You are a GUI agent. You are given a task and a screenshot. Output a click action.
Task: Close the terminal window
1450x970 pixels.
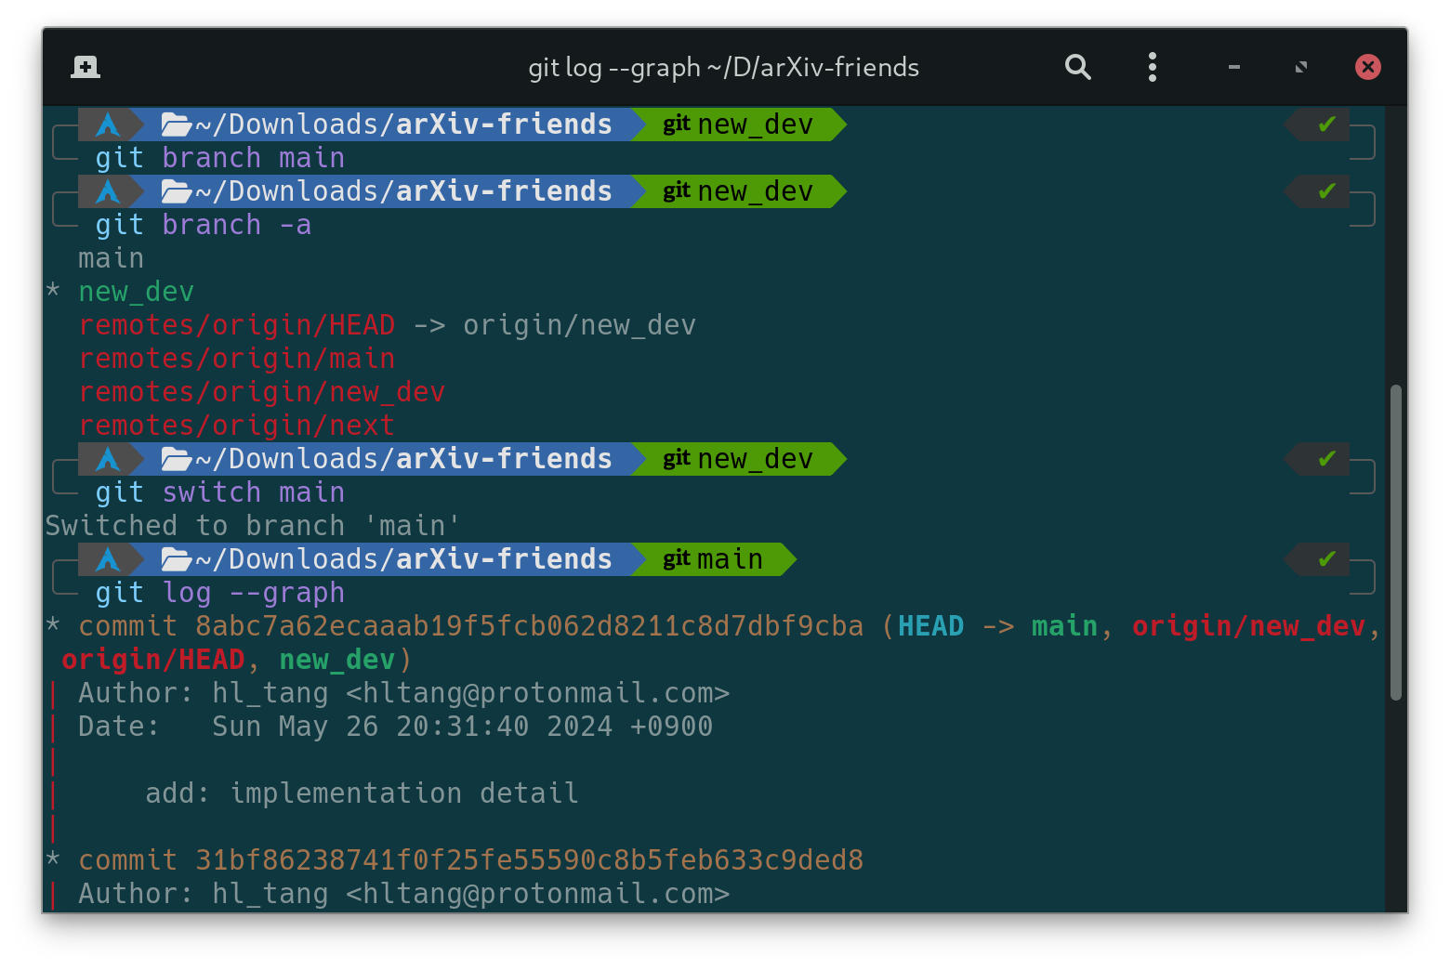tap(1367, 67)
